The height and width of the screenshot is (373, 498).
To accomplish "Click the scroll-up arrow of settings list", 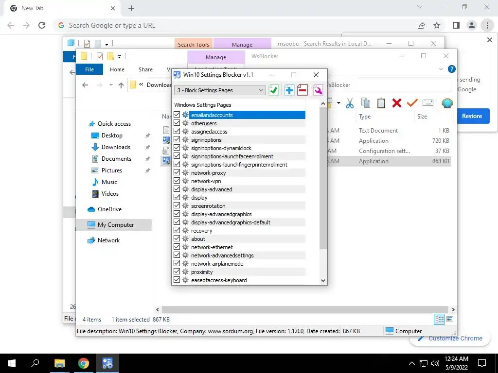I will pyautogui.click(x=323, y=104).
